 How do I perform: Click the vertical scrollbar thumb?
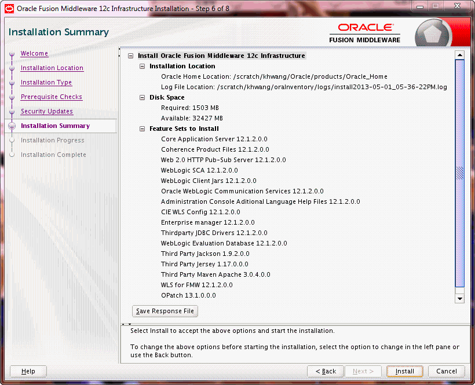(x=460, y=173)
